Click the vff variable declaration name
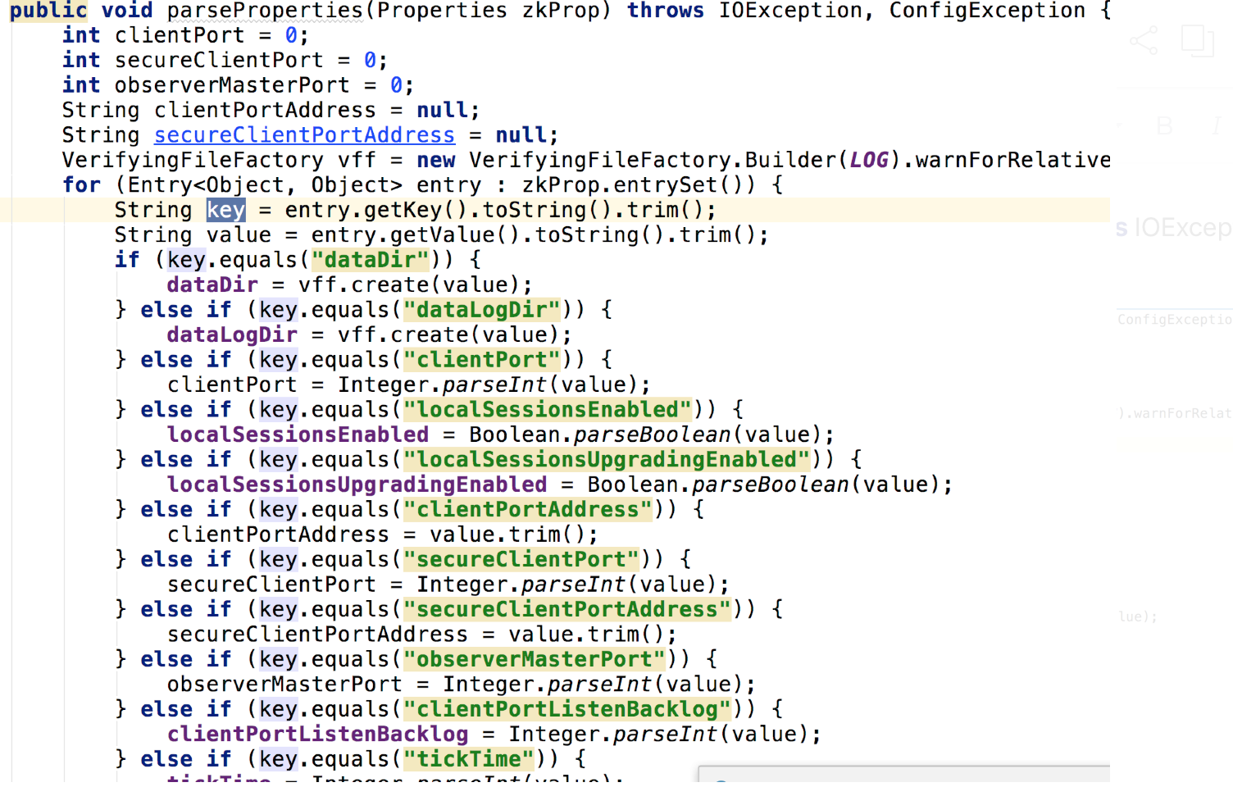1233x787 pixels. click(357, 160)
